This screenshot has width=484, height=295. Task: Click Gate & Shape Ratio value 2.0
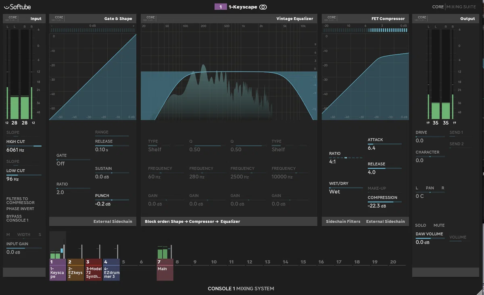[x=60, y=192]
